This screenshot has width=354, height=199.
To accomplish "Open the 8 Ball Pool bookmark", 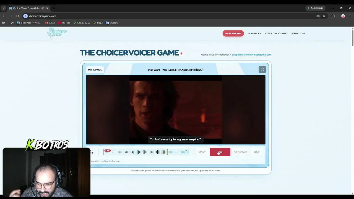I will pos(28,23).
